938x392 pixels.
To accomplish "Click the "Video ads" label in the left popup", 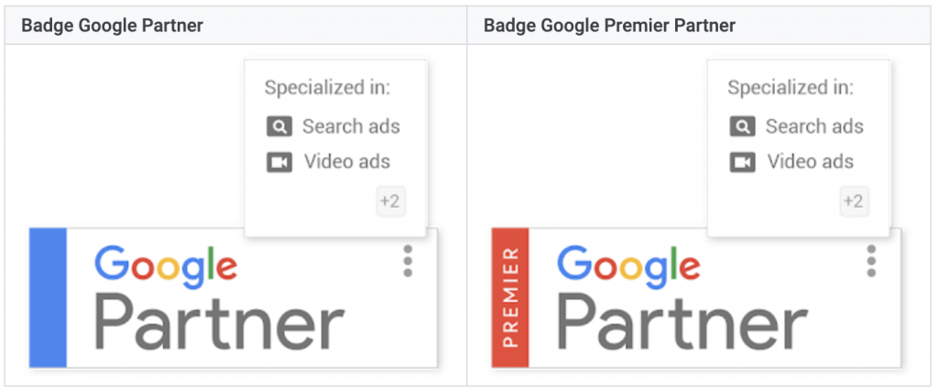I will 347,162.
